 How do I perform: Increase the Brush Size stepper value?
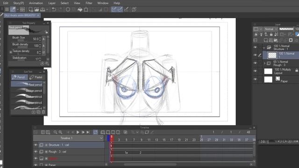pos(40,38)
